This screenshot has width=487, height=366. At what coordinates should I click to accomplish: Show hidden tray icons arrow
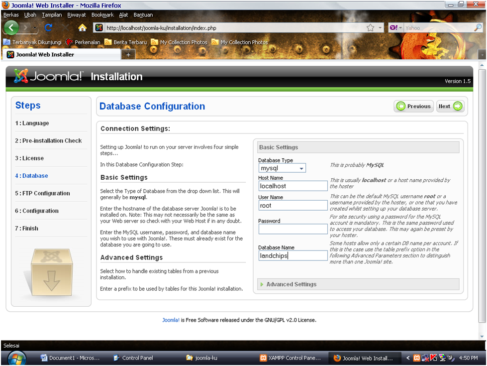408,358
